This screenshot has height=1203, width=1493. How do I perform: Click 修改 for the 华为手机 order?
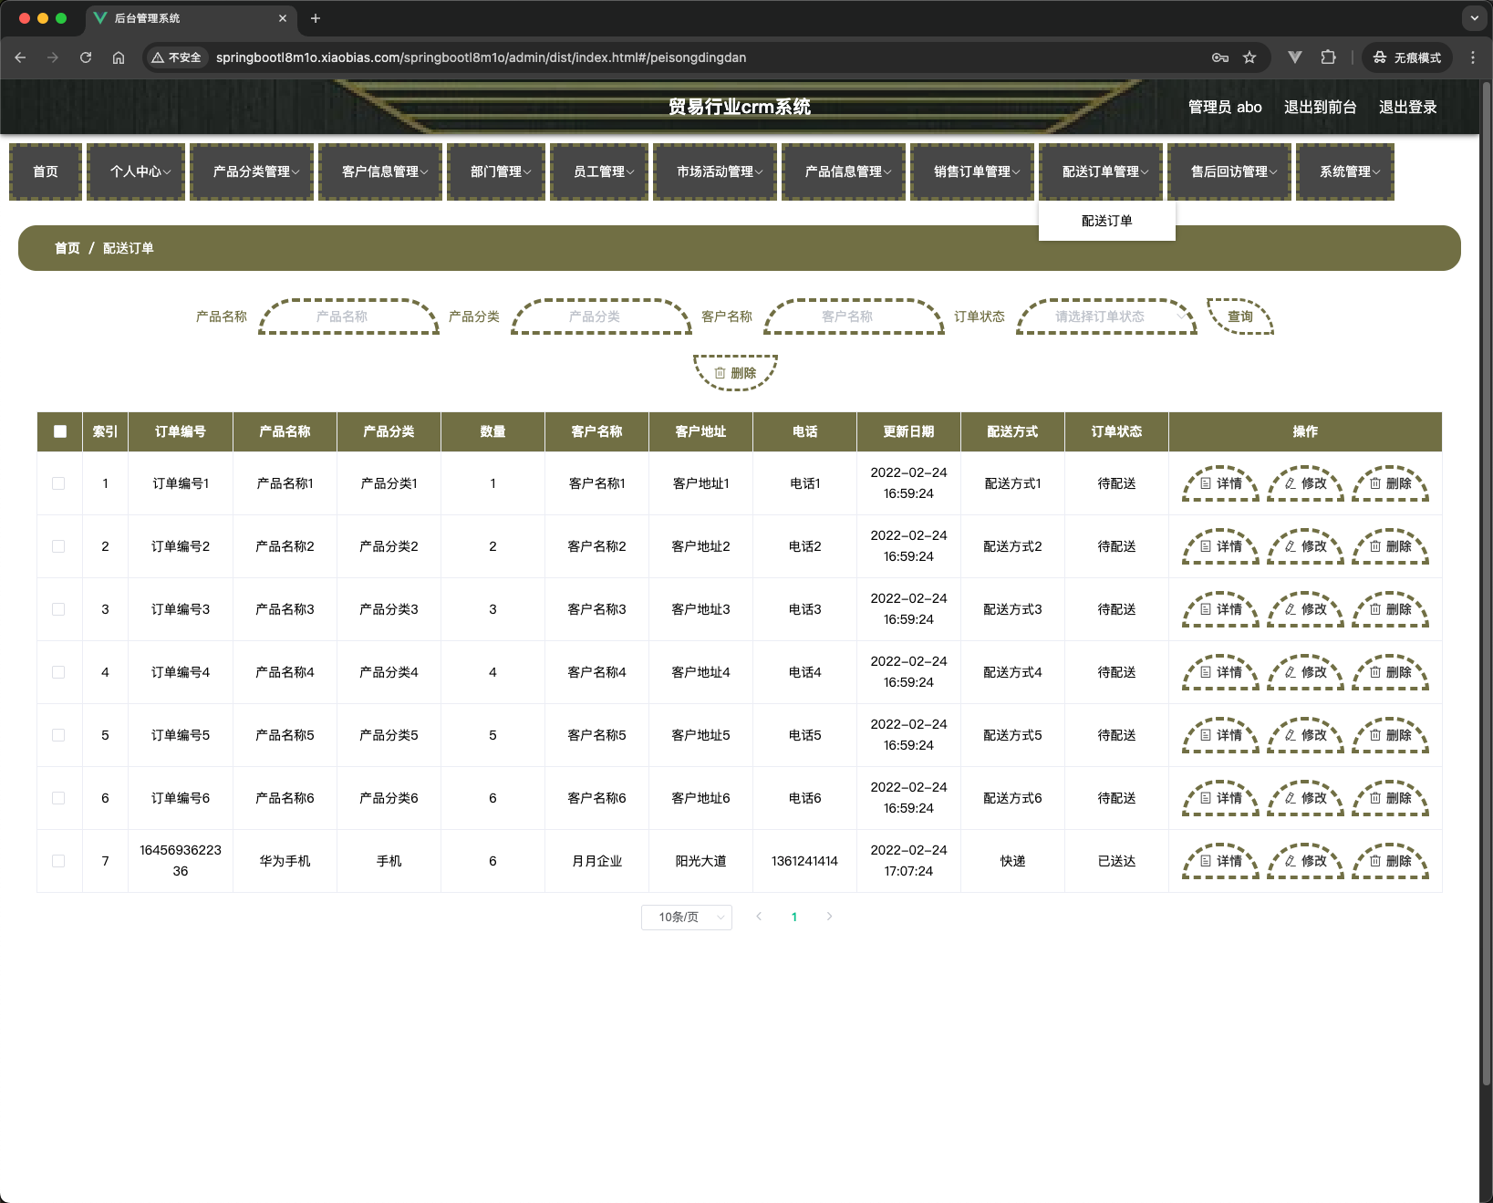pyautogui.click(x=1305, y=861)
